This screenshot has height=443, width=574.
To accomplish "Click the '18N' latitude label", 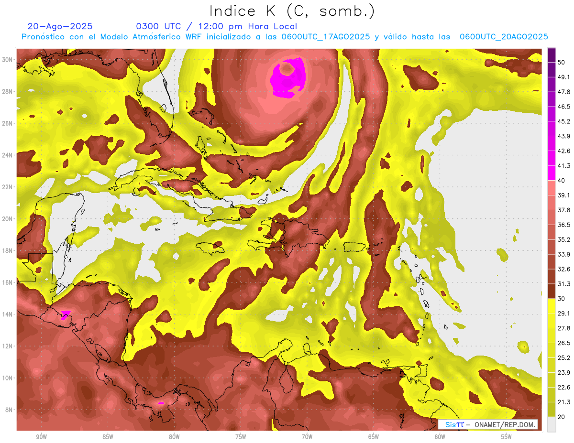I will pyautogui.click(x=7, y=250).
